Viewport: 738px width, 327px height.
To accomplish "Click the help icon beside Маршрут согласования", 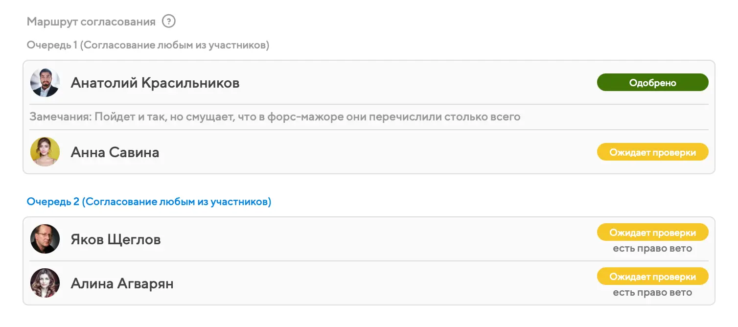I will (x=169, y=22).
